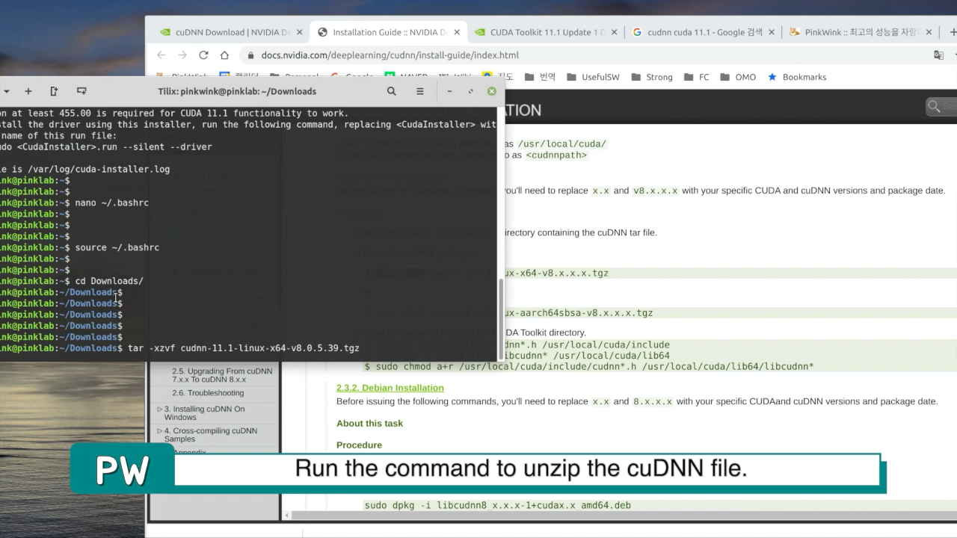Viewport: 957px width, 538px height.
Task: Open the FC bookmark folder
Action: coord(697,77)
